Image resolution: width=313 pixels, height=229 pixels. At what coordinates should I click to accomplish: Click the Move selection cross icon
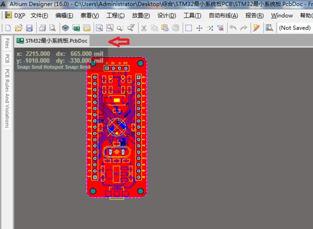199,28
